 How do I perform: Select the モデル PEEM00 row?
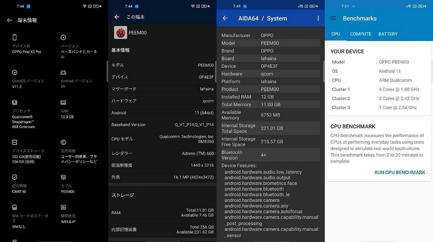point(163,65)
